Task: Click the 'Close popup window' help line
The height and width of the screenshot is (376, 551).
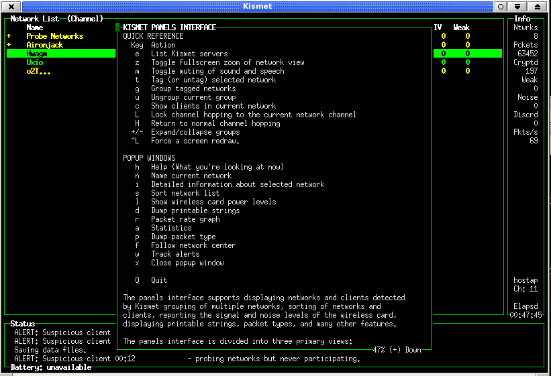Action: click(187, 263)
